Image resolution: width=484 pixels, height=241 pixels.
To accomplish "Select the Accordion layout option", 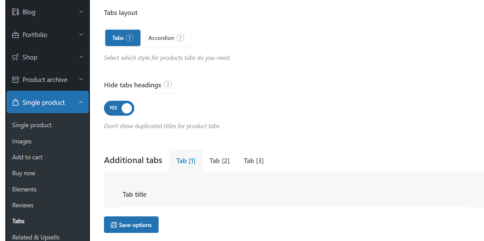I will 166,38.
